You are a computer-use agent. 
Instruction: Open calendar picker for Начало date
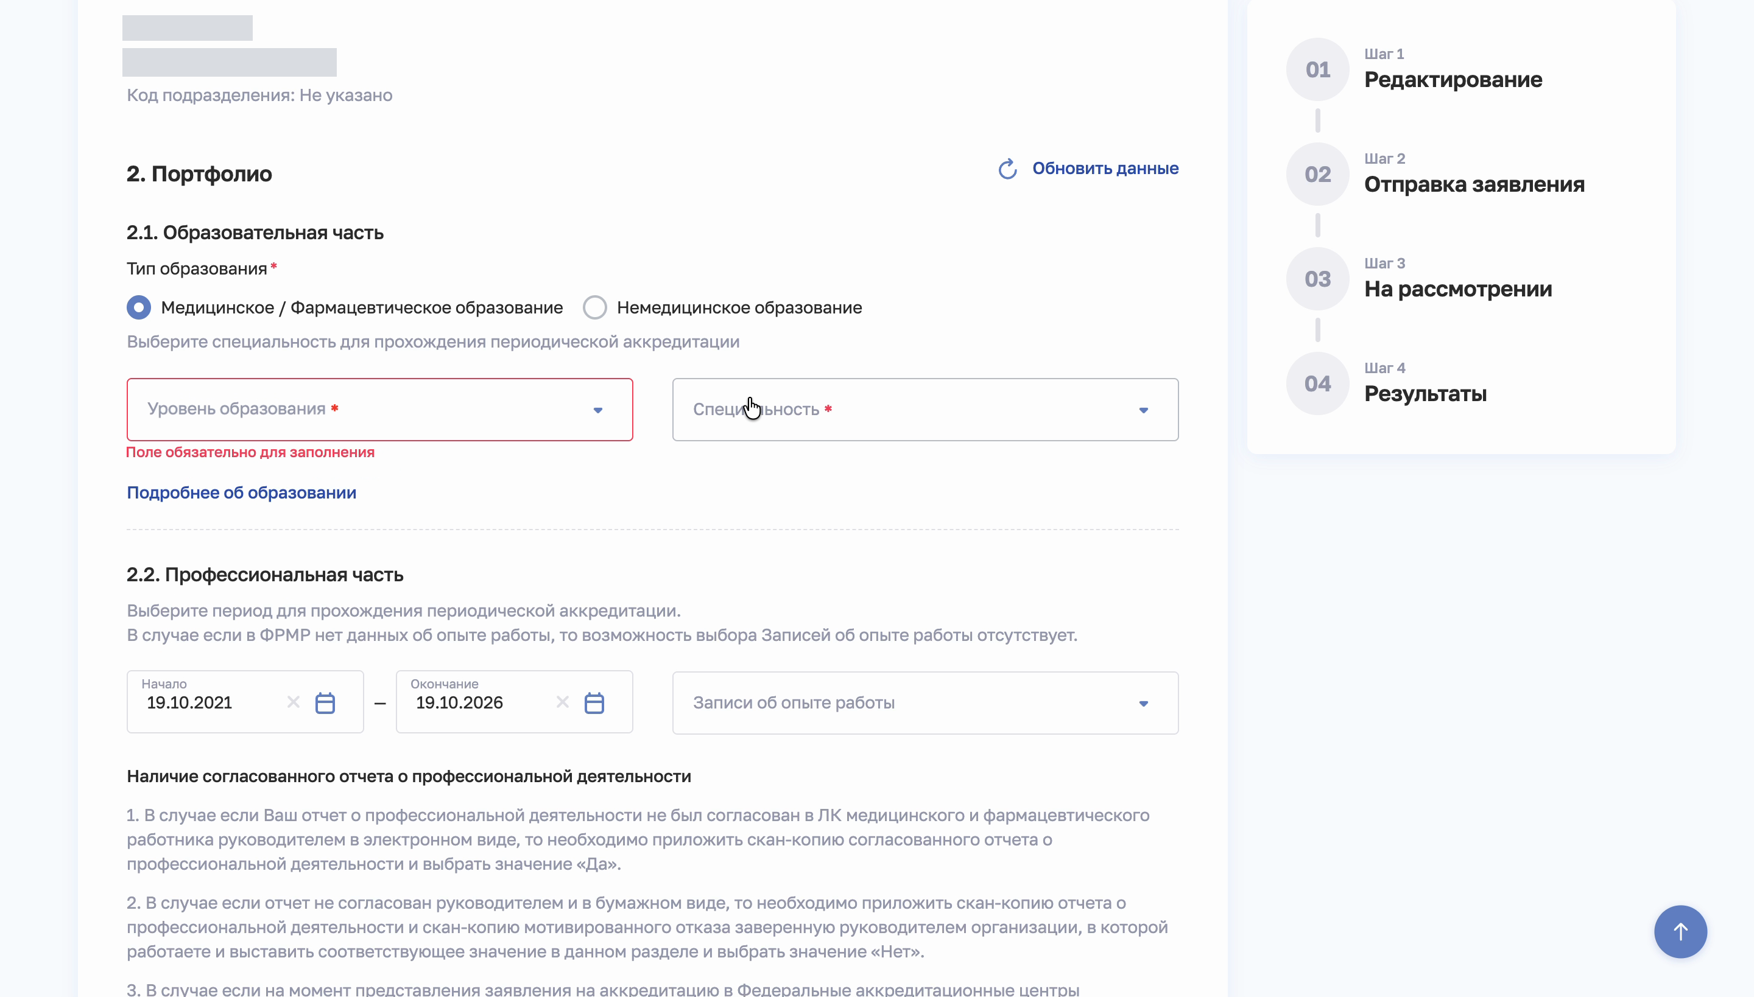(325, 703)
